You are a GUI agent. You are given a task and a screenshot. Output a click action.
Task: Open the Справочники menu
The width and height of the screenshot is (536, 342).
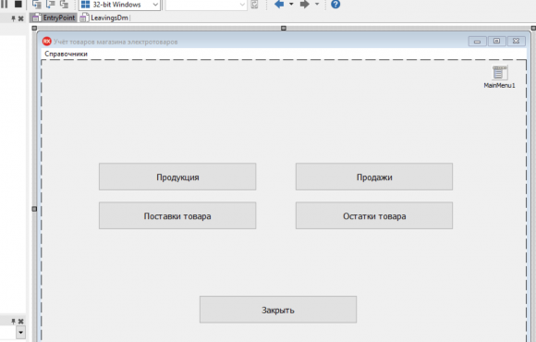point(66,54)
